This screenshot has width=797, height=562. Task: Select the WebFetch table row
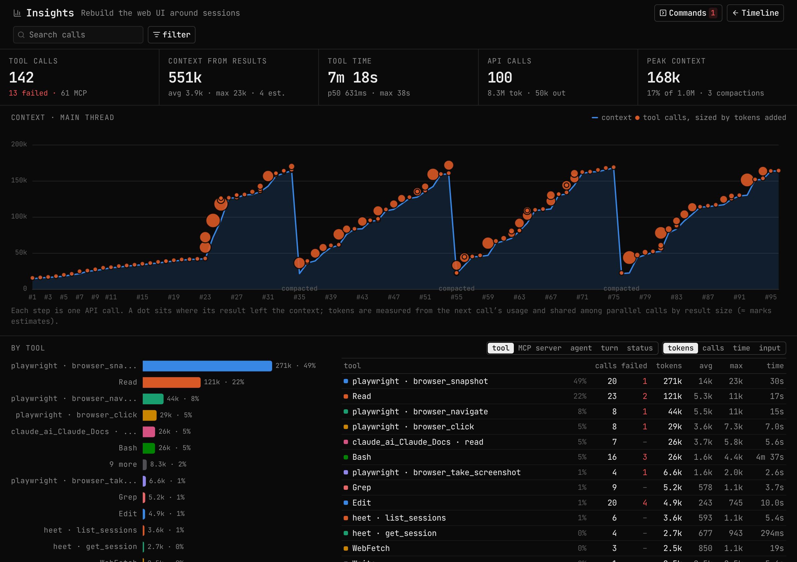click(x=564, y=548)
